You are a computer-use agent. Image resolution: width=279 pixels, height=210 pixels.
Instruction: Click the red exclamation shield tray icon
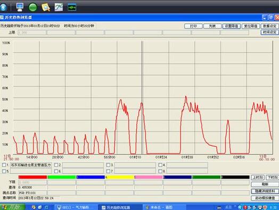[x=245, y=207]
